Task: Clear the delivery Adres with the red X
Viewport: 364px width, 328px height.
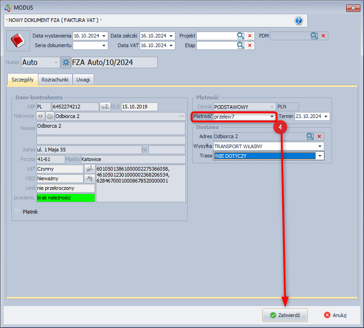Action: pos(319,136)
